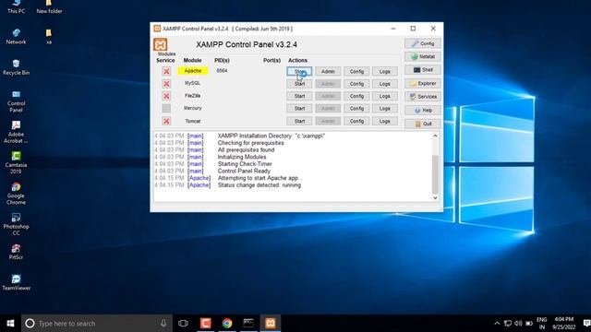Open the notification center icon
The image size is (591, 332).
tap(586, 323)
